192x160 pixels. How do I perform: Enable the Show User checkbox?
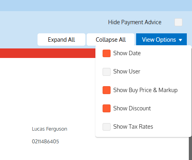tap(107, 72)
